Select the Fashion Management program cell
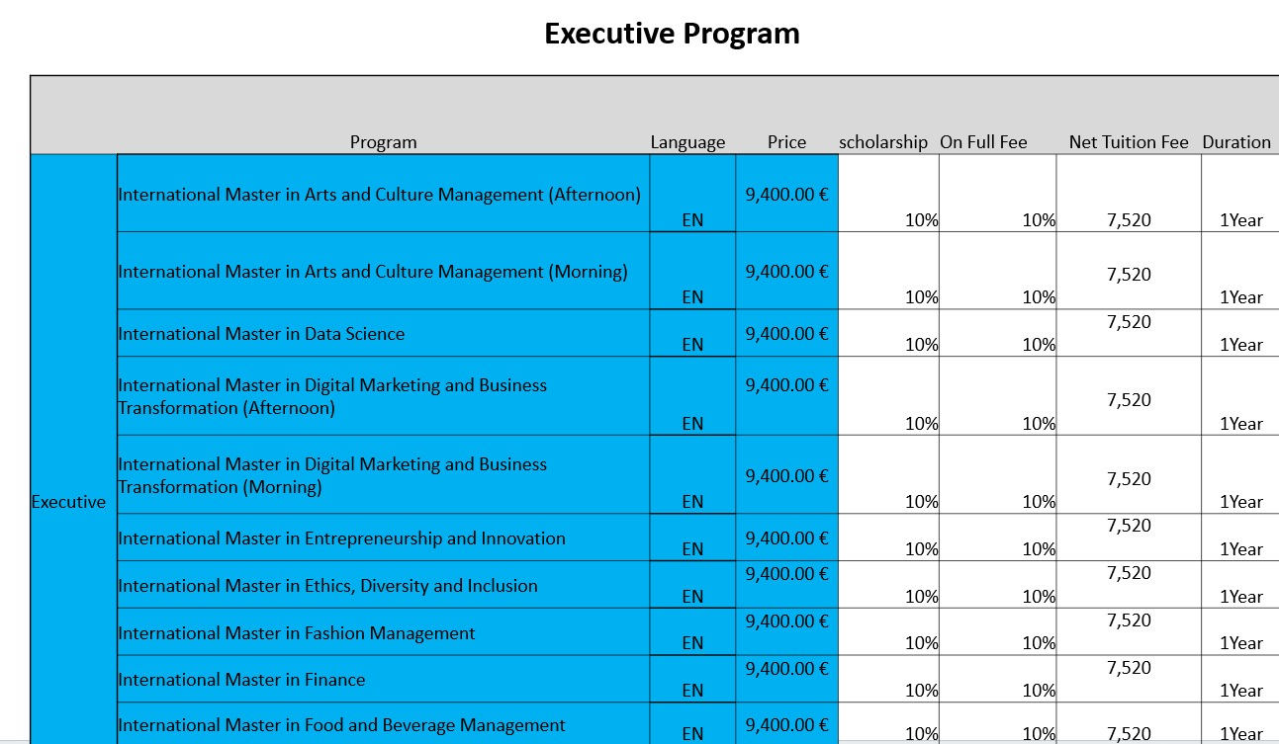The height and width of the screenshot is (744, 1279). (x=297, y=633)
